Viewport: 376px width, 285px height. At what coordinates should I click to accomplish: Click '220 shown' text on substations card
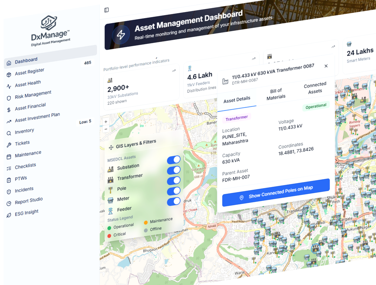(117, 102)
